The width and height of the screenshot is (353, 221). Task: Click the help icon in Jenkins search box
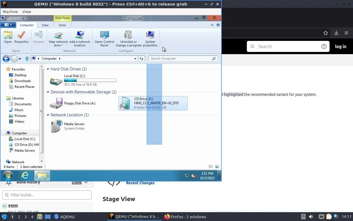tap(324, 46)
